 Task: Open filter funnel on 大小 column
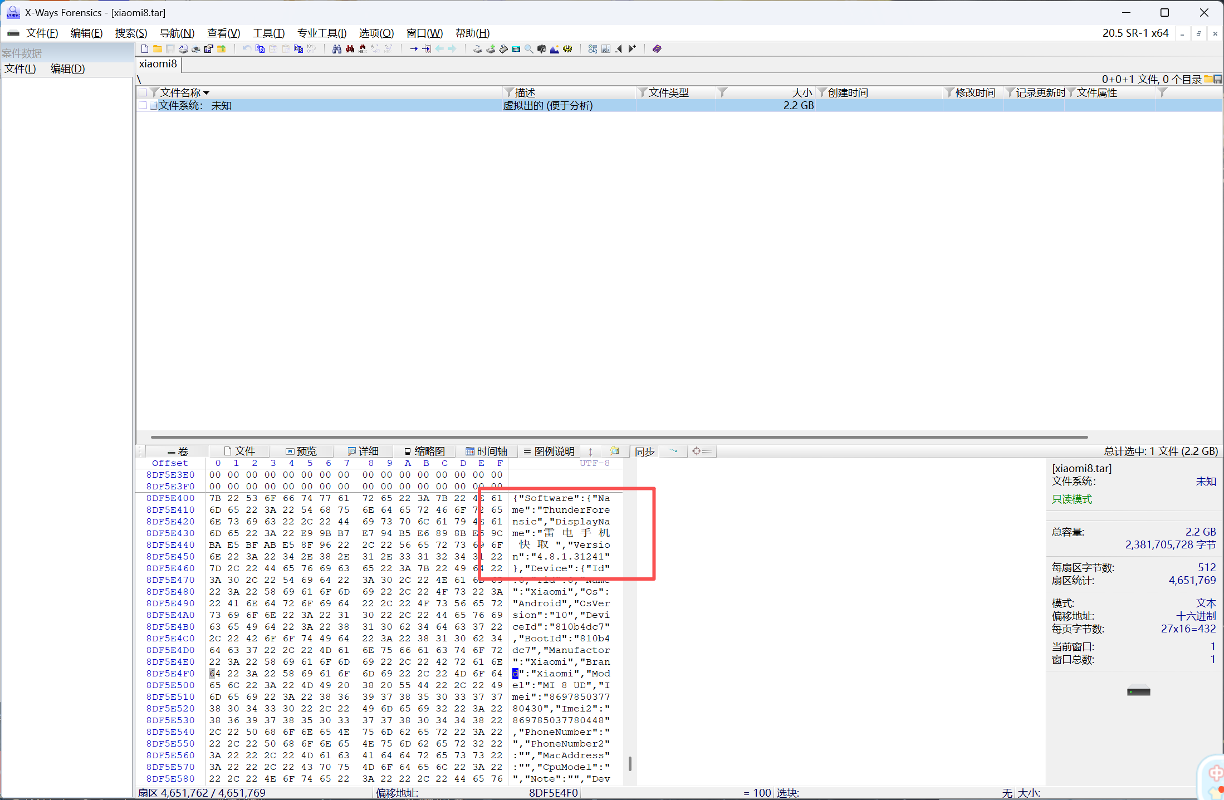point(722,92)
